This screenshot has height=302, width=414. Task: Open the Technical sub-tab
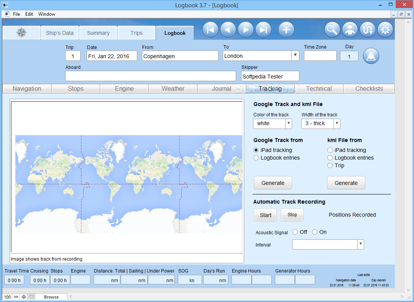pos(319,88)
